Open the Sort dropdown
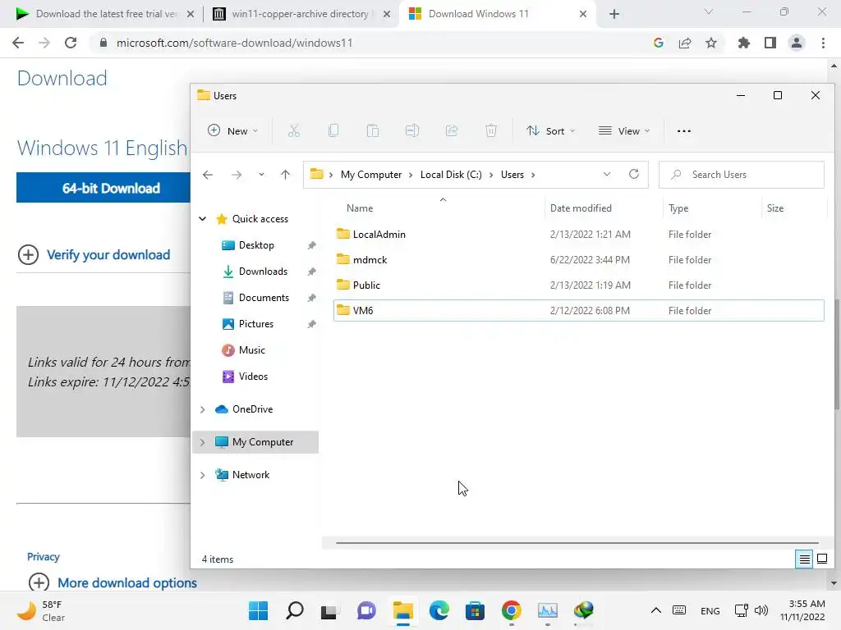Viewport: 841px width, 630px height. click(x=550, y=130)
